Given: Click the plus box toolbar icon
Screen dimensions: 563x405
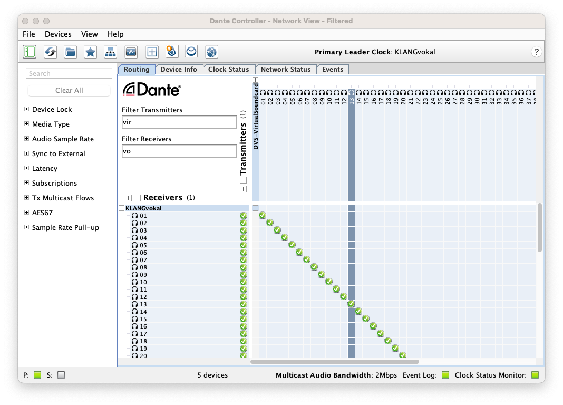Looking at the screenshot, I should (152, 52).
